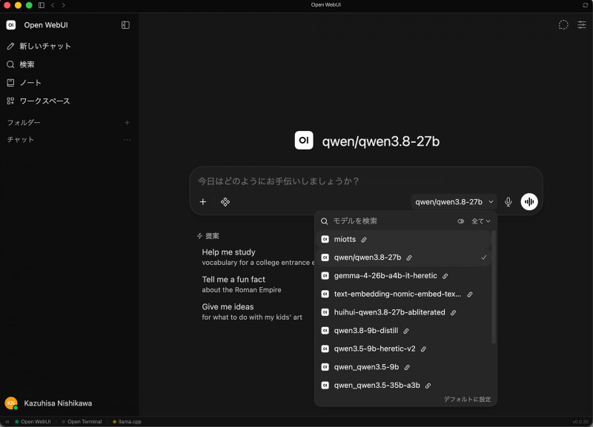Click link icon next to huihui-qwen3.8-27b-abliterated
The width and height of the screenshot is (593, 427).
453,312
